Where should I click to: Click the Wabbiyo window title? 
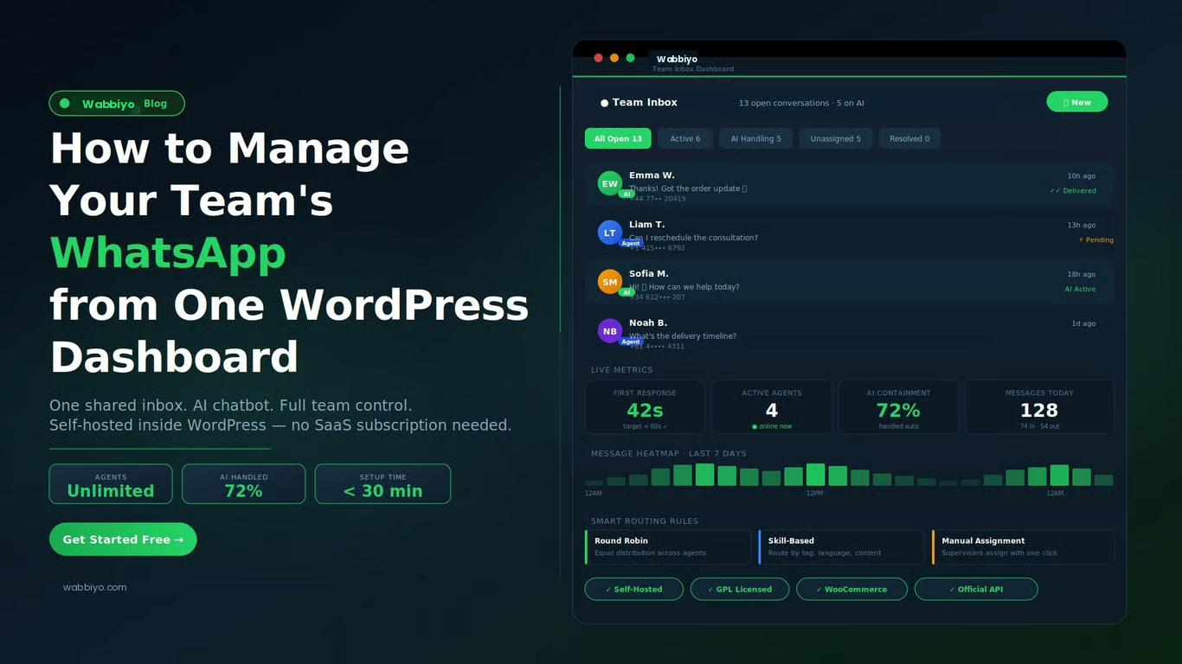tap(677, 60)
